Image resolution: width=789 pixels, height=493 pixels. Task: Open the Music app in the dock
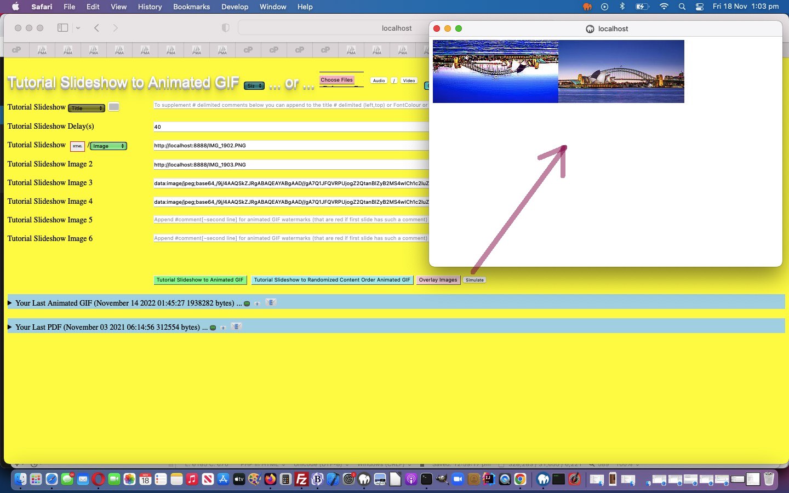(192, 479)
